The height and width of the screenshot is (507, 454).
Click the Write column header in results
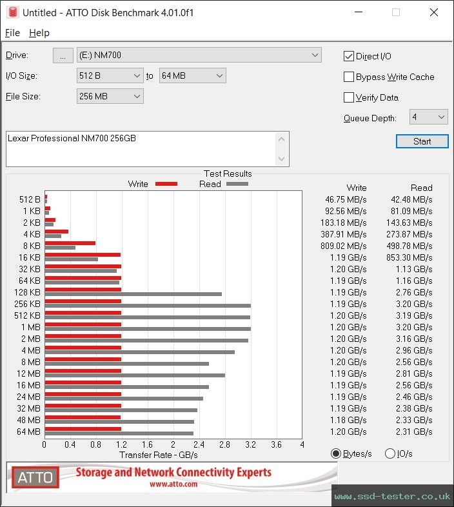point(357,188)
